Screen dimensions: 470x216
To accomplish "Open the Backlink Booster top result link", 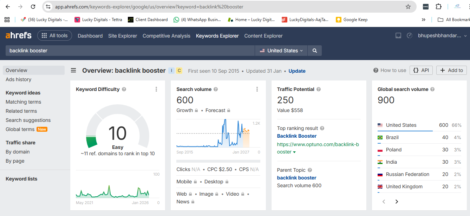I will tap(297, 136).
